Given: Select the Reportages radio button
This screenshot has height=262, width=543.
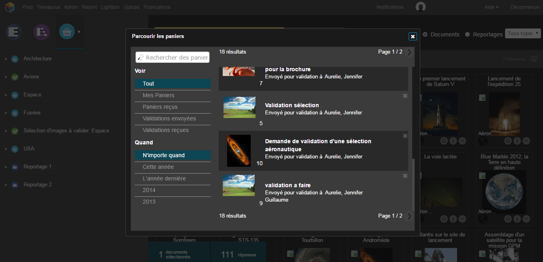Looking at the screenshot, I should pos(467,34).
